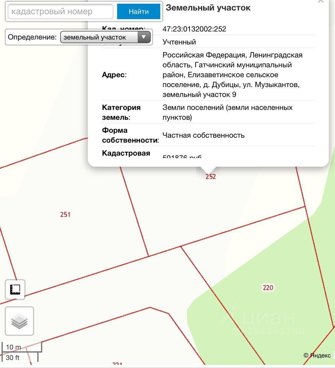This screenshot has height=368, width=335.
Task: Select parcel 252 label on the map
Action: tap(211, 176)
